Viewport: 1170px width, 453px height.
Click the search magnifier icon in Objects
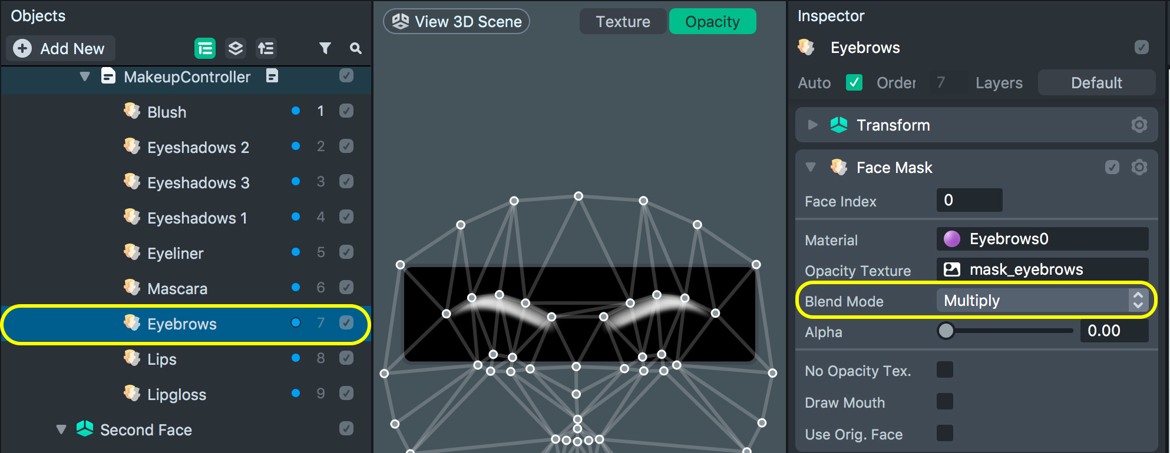pos(355,48)
